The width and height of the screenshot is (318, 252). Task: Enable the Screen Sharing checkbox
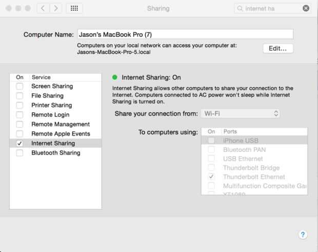tap(19, 87)
